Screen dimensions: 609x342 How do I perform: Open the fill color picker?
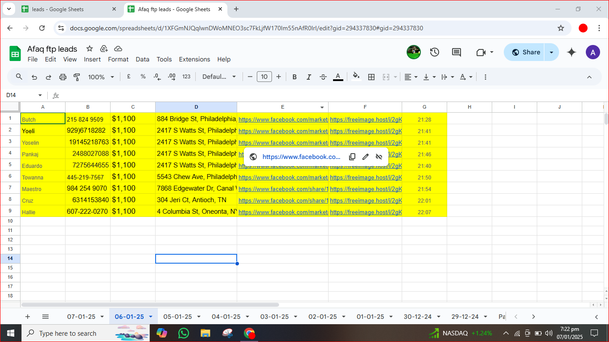point(356,77)
